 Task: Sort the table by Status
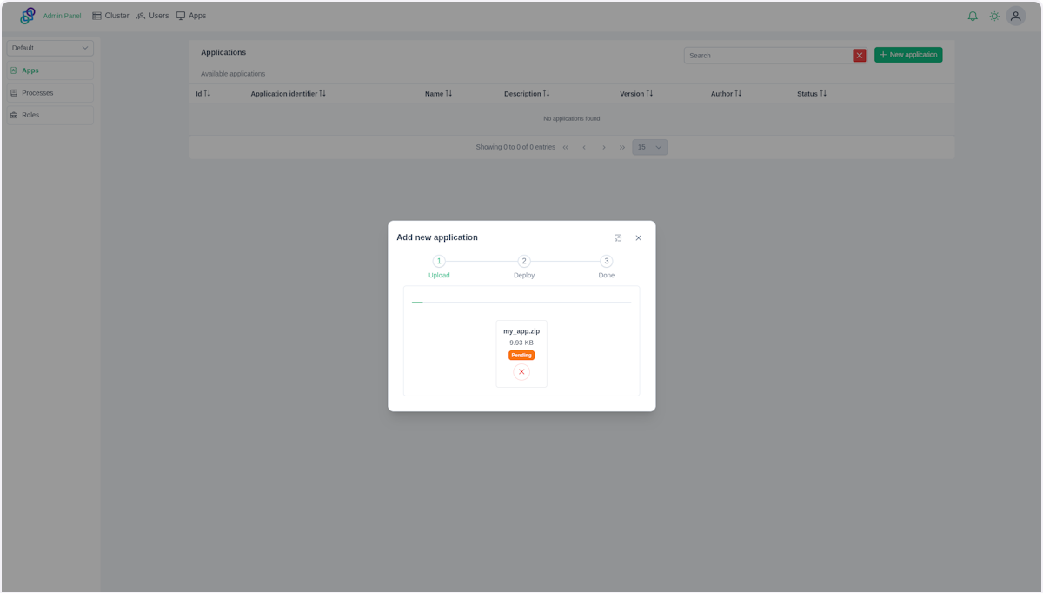click(822, 93)
